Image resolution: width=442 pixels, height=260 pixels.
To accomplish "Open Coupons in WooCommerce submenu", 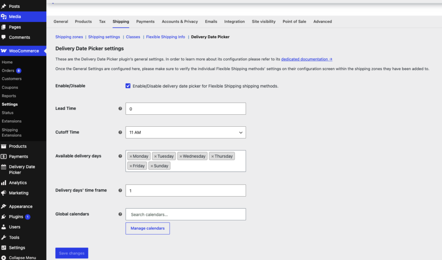I will 10,88.
